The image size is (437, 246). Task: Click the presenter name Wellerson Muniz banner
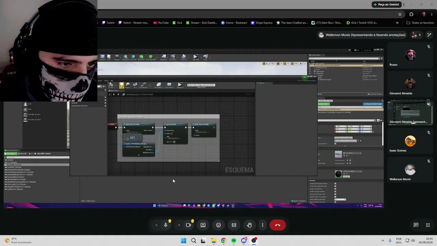click(362, 35)
